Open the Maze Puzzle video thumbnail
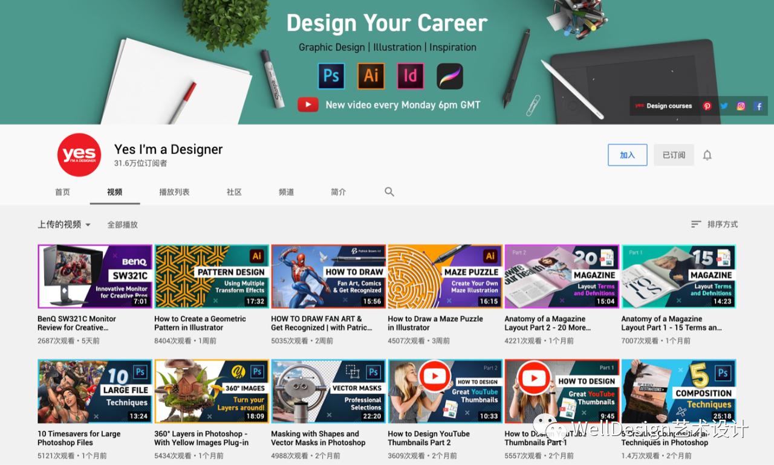The image size is (774, 465). [x=445, y=277]
